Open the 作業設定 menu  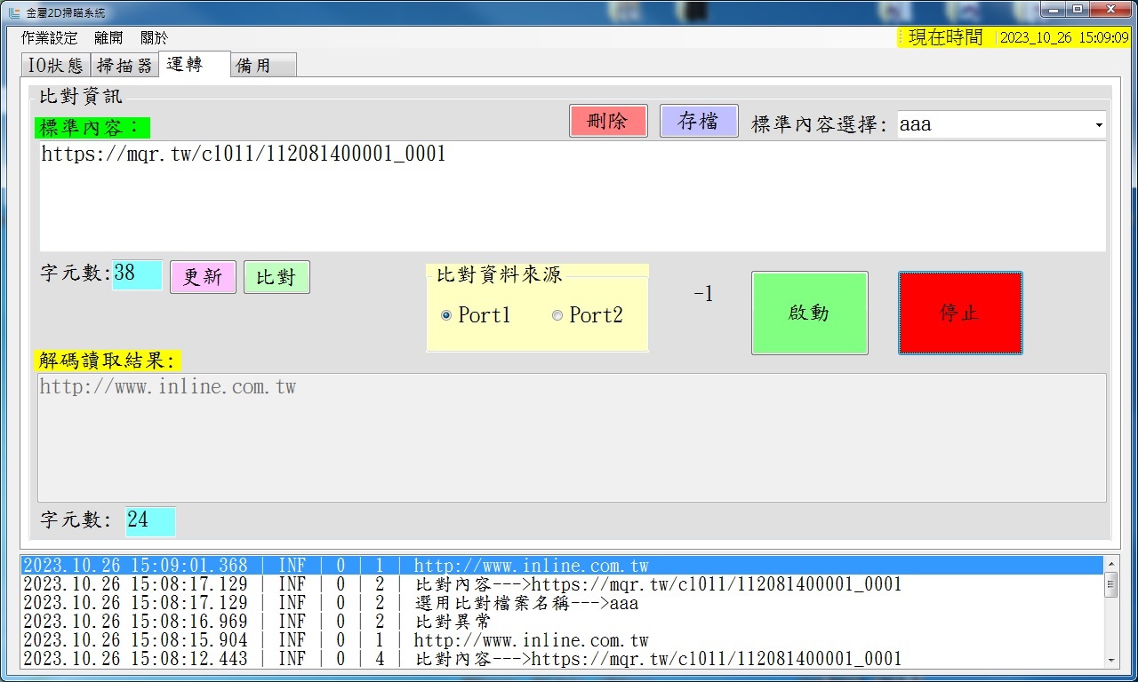coord(50,38)
